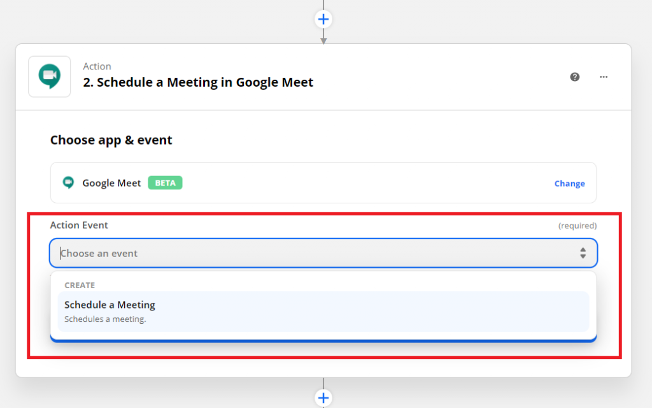Image resolution: width=652 pixels, height=408 pixels.
Task: Click the CREATE group header in dropdown
Action: point(80,286)
